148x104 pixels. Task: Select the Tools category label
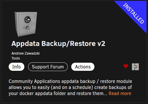tap(16, 58)
